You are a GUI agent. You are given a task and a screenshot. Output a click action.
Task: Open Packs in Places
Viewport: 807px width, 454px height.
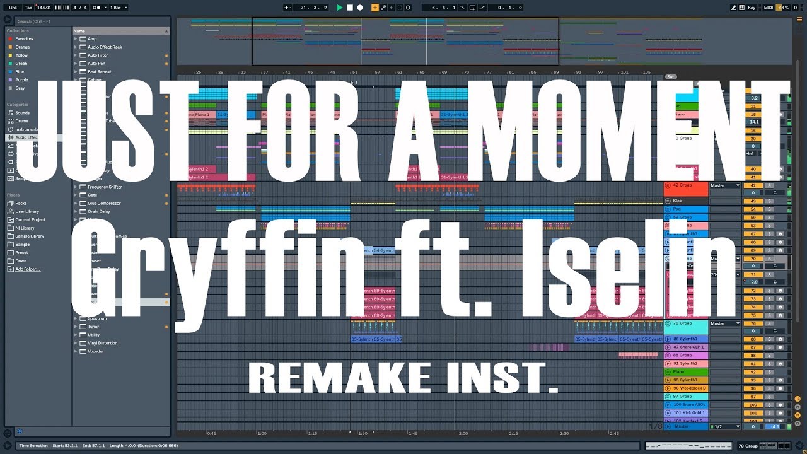tap(21, 203)
